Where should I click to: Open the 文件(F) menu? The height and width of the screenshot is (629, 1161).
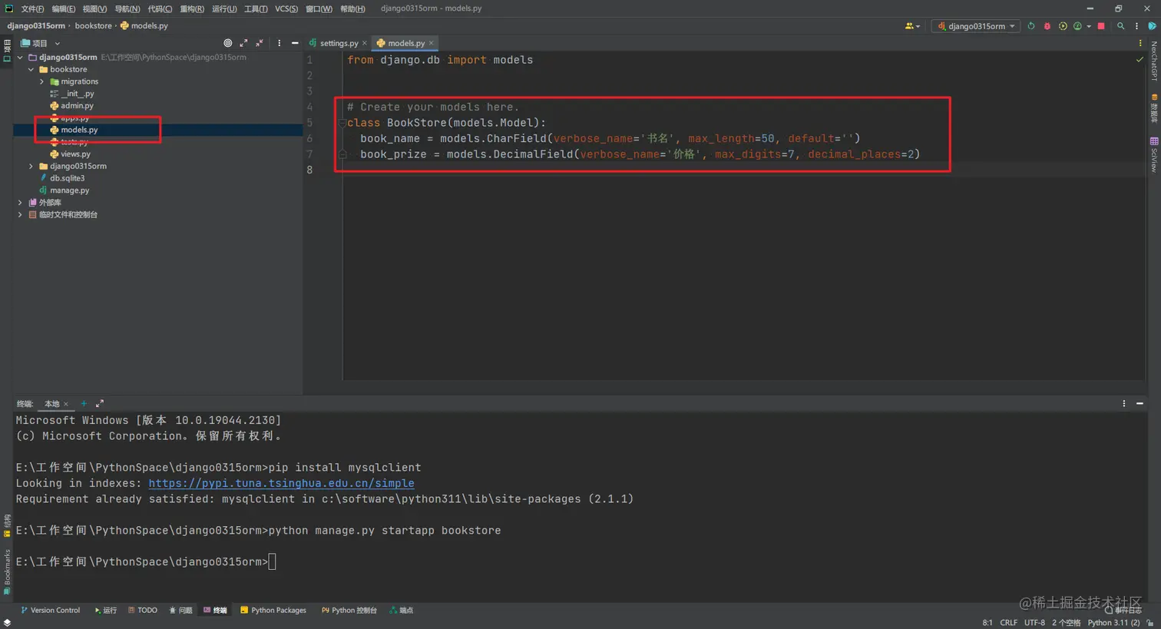32,8
